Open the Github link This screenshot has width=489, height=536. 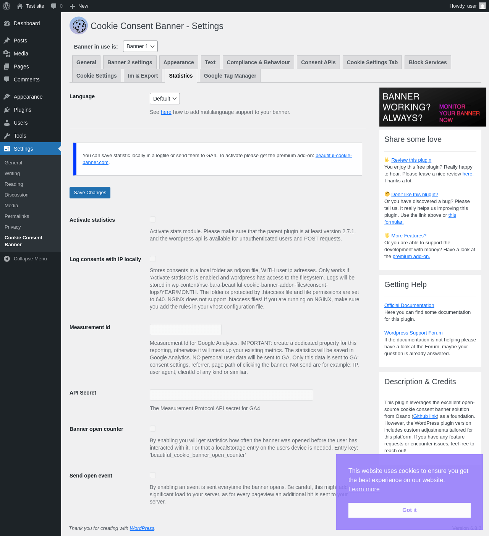coord(425,416)
